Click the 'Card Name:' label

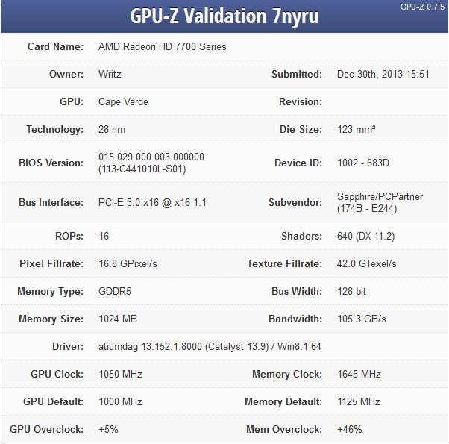(x=55, y=46)
